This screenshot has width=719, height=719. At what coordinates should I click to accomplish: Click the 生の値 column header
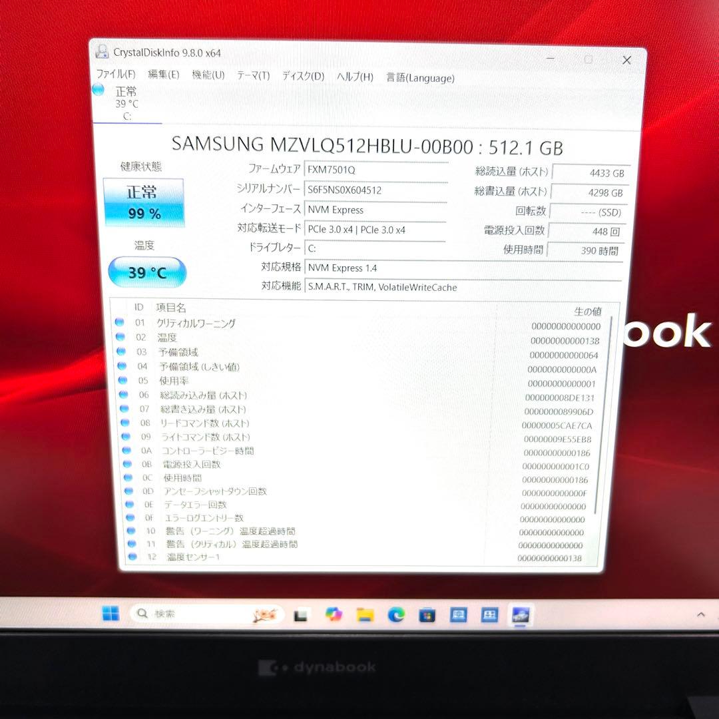(587, 312)
